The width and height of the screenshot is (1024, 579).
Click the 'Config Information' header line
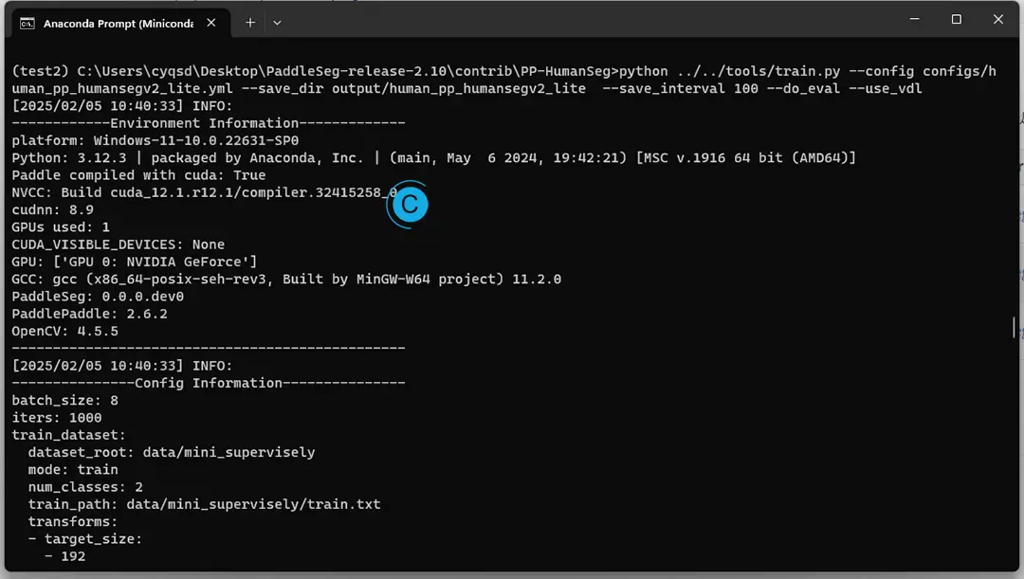[209, 383]
